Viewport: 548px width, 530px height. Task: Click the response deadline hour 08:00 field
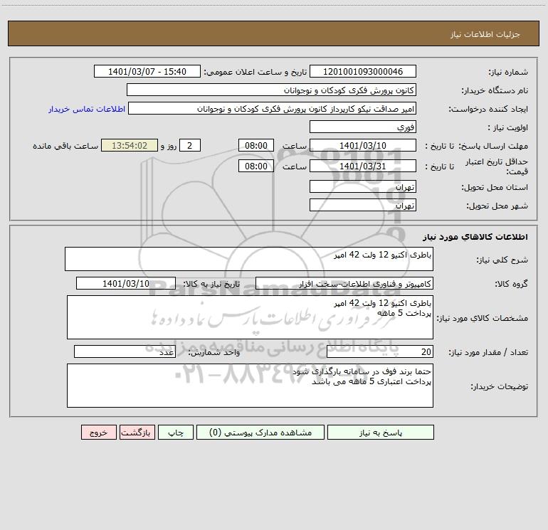[x=255, y=145]
